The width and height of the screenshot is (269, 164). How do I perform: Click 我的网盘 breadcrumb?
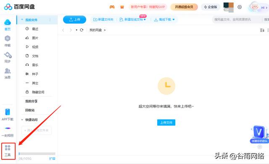pyautogui.click(x=95, y=30)
